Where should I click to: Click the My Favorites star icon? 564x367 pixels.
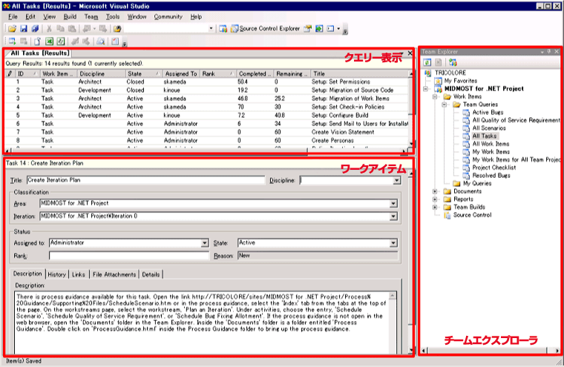coord(438,81)
